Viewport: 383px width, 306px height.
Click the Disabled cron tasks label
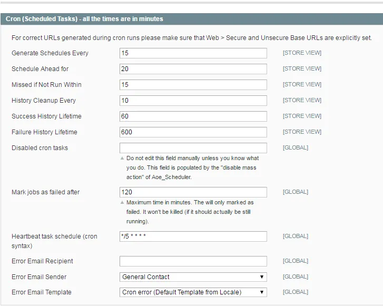pyautogui.click(x=40, y=148)
